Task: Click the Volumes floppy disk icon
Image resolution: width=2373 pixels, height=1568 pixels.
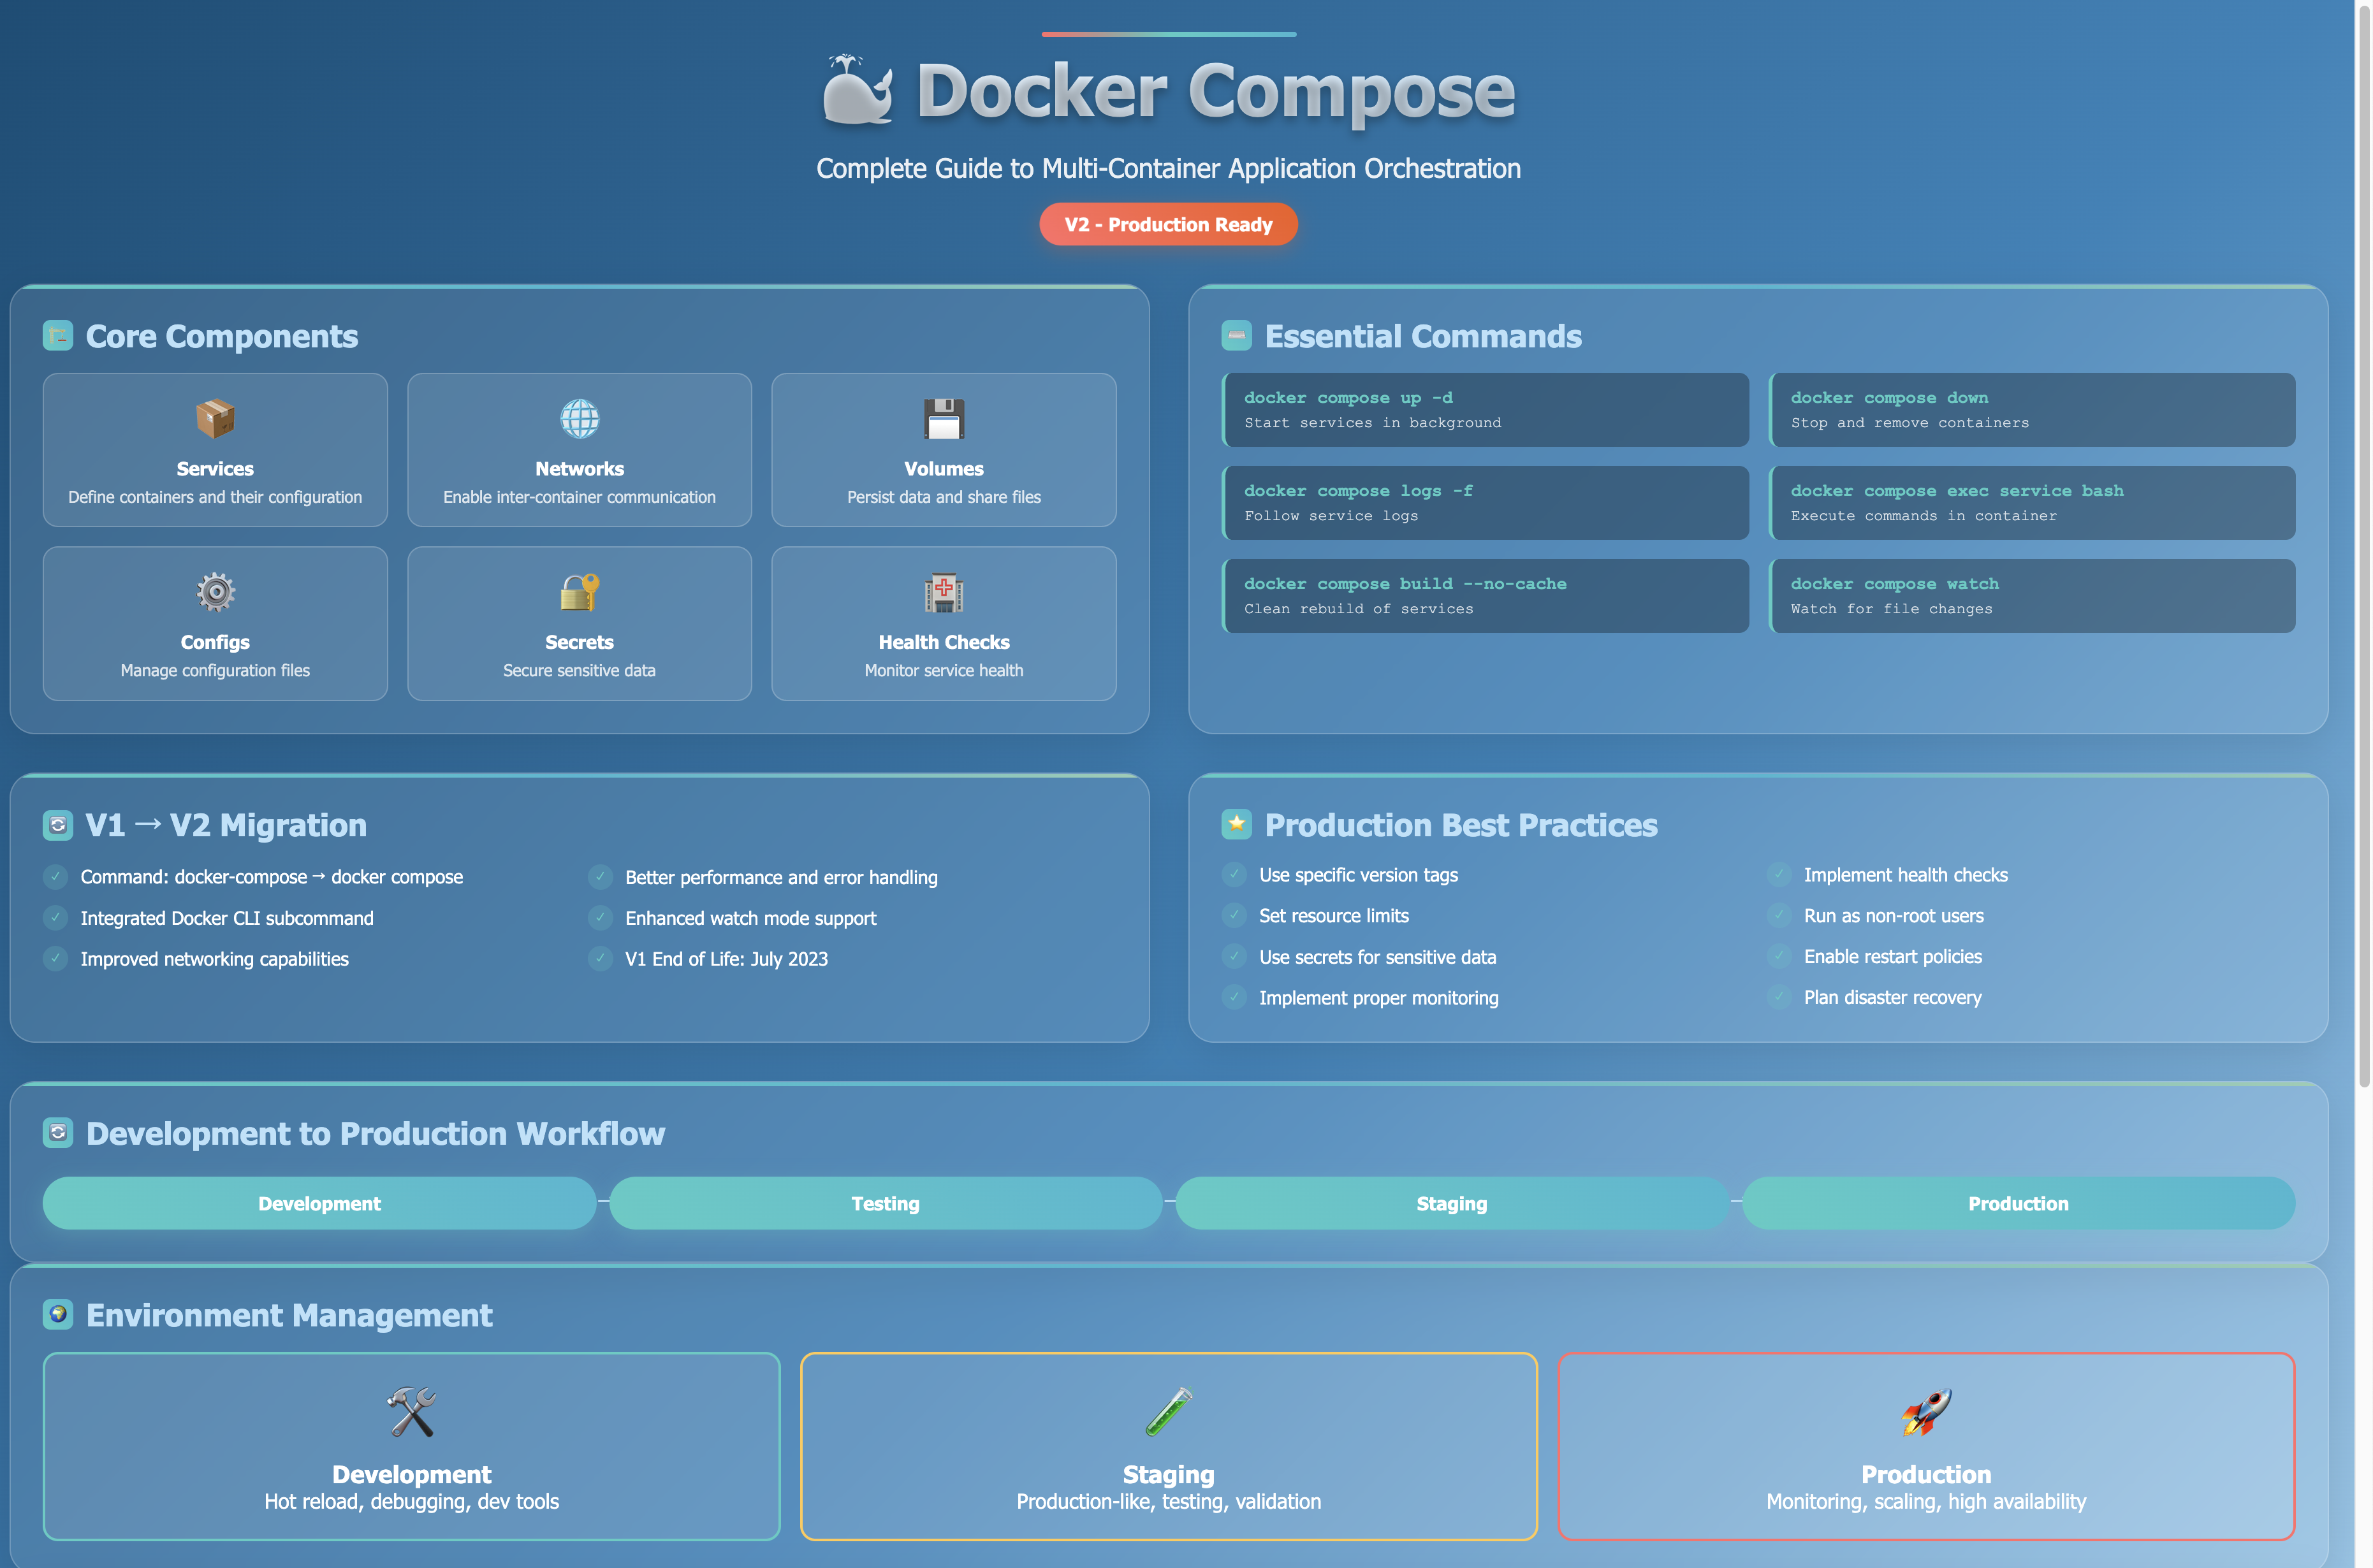Action: (943, 418)
